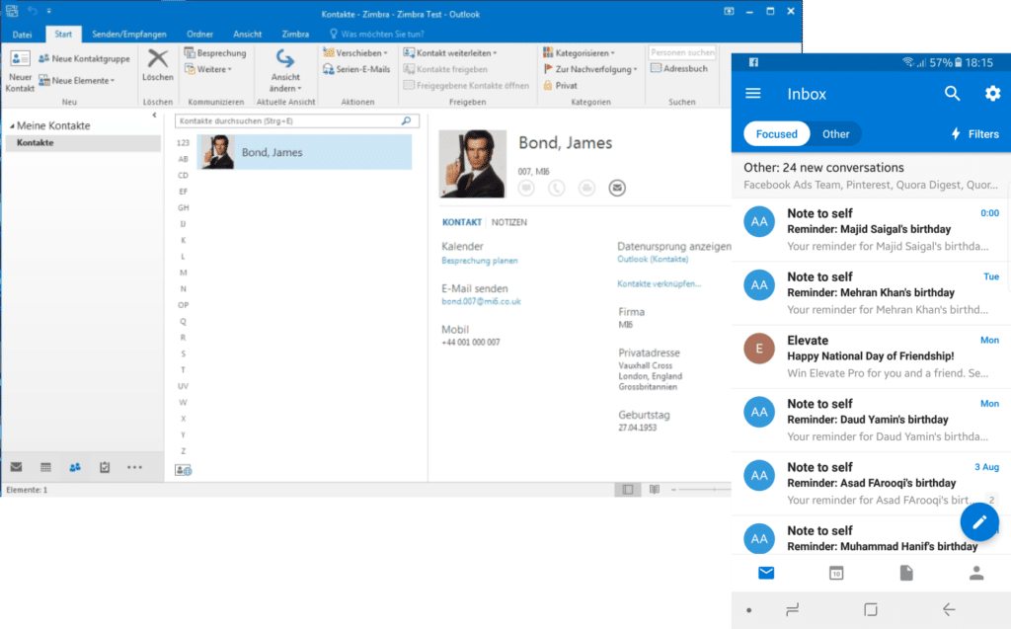Screen dimensions: 1011x629
Task: Open Filters in the mobile inbox
Action: [x=974, y=134]
